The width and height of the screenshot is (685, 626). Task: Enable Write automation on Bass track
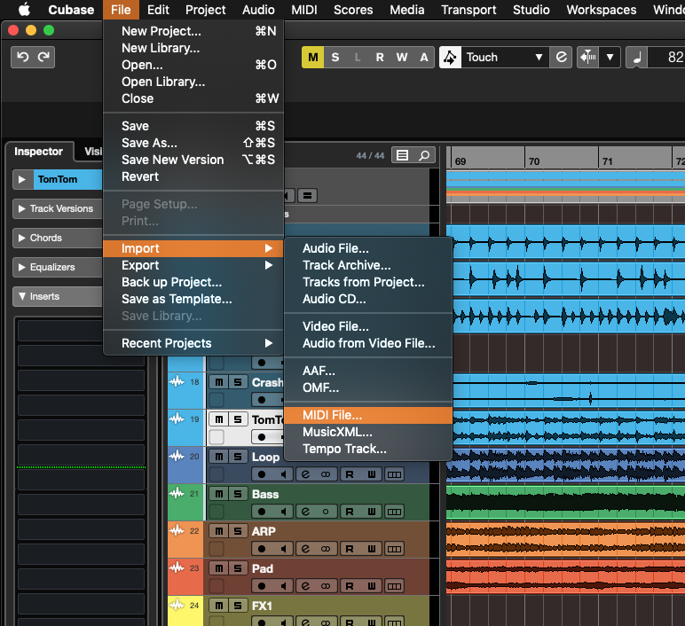click(371, 512)
